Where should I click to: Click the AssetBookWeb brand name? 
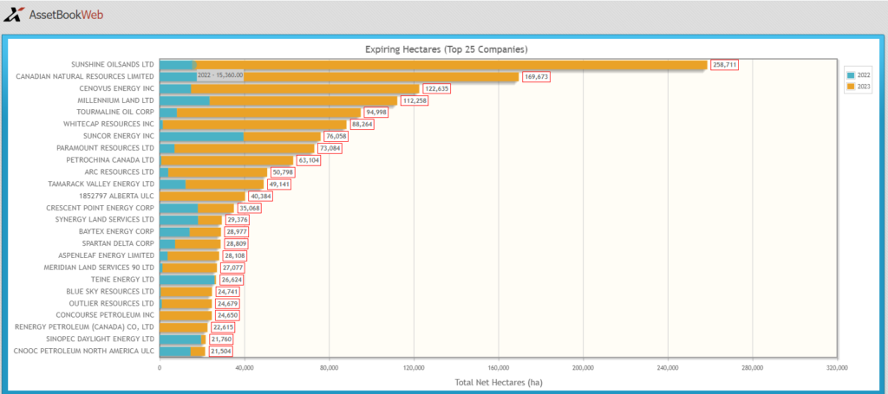[66, 16]
